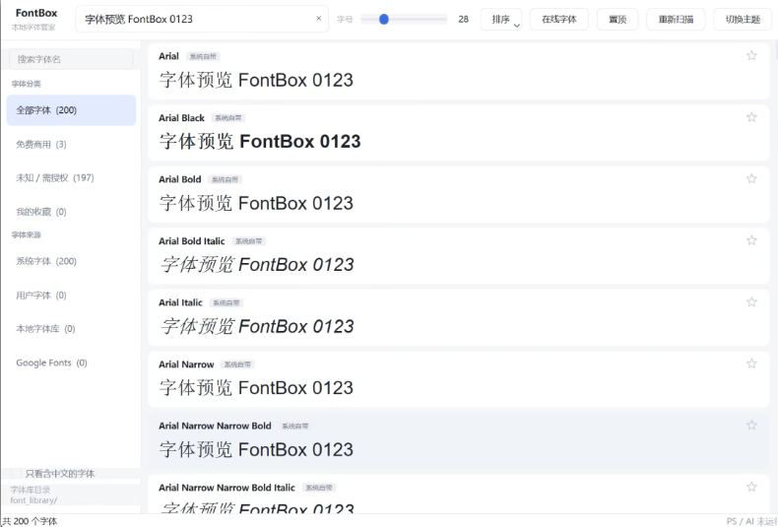Image resolution: width=778 pixels, height=527 pixels.
Task: Star the Arial Narrow Narrow Bold Italic card
Action: click(751, 487)
